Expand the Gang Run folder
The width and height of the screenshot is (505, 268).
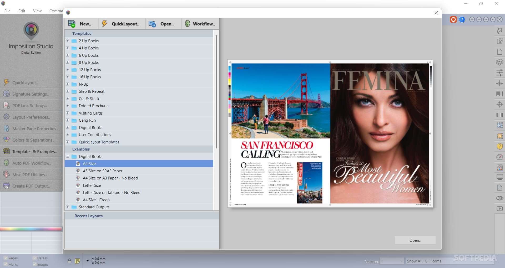pyautogui.click(x=68, y=120)
